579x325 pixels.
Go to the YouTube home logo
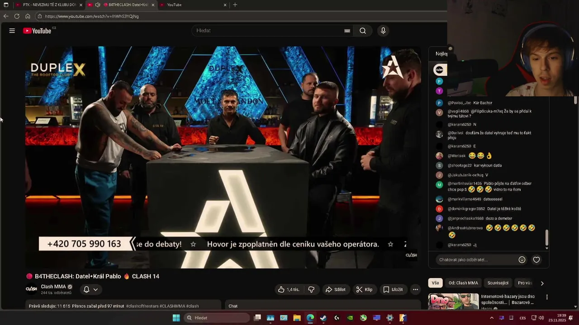pyautogui.click(x=37, y=31)
